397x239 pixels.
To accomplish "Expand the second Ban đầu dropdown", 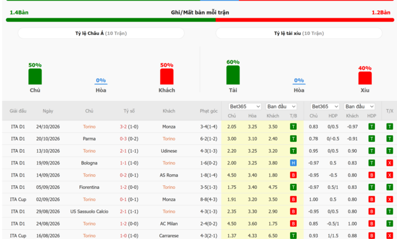I will tap(359, 106).
